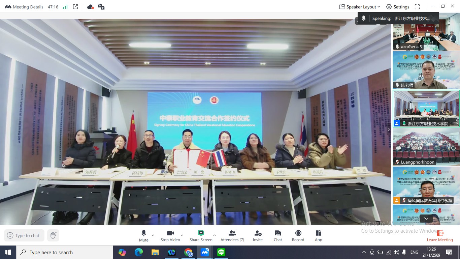460x259 pixels.
Task: Show more participant thumbnails with the down arrow
Action: [426, 219]
